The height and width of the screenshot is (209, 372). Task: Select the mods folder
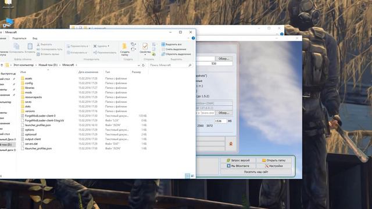[28, 92]
